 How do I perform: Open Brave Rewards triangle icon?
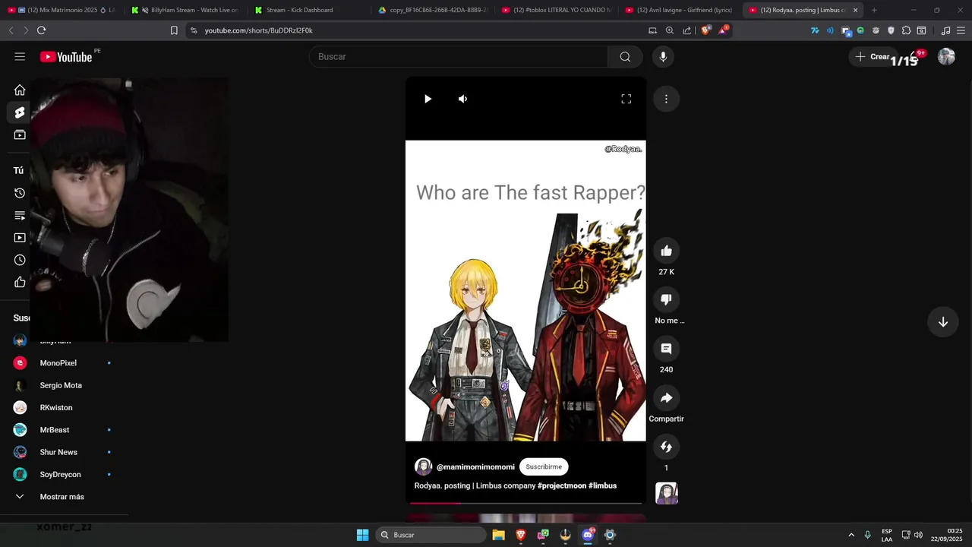coord(723,30)
